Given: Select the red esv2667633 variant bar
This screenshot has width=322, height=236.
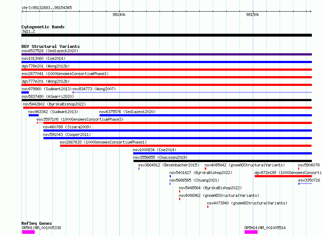Looking at the screenshot, I should [x=186, y=146].
